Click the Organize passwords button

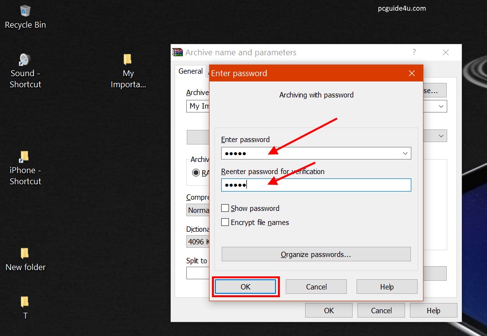point(316,254)
